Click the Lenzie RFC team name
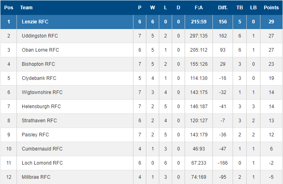This screenshot has width=283, height=184. coord(35,22)
